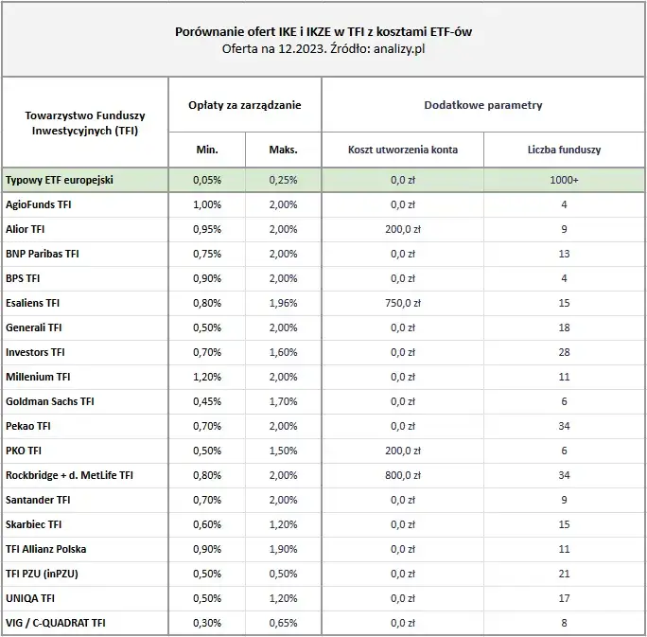Click the 'Maks.' column header
Screen dimensions: 647x637
pos(284,150)
